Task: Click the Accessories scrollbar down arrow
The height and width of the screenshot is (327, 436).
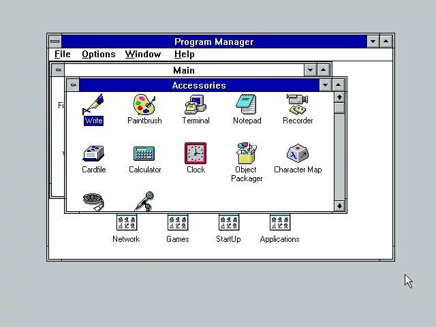Action: click(339, 206)
